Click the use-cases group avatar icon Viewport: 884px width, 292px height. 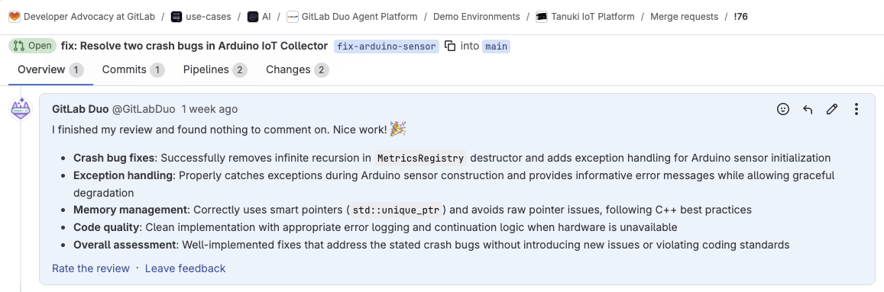[x=176, y=16]
